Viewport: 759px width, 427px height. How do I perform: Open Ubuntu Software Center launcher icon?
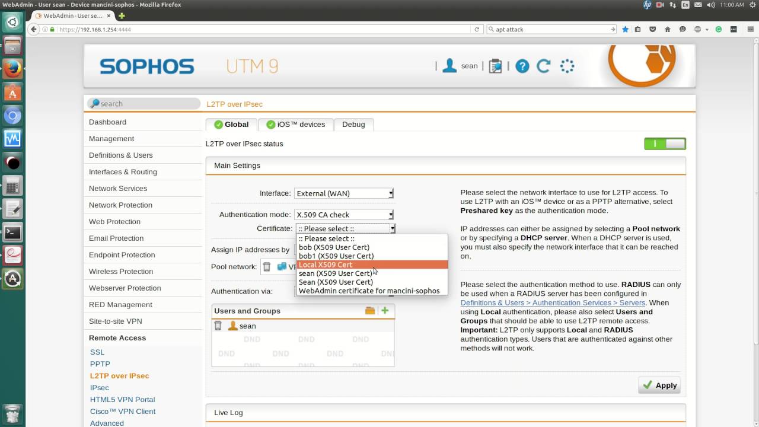[x=12, y=93]
